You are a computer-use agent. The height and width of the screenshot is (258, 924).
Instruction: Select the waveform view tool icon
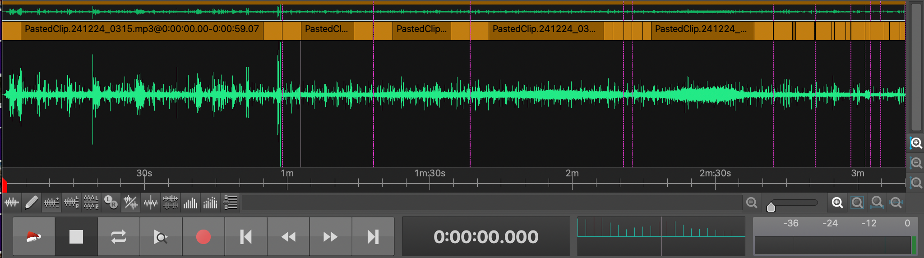12,203
